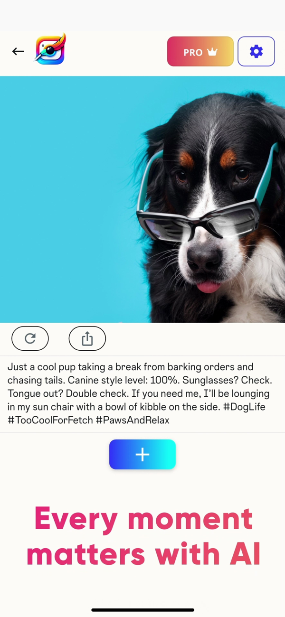
Task: Open the settings gear
Action: (256, 51)
